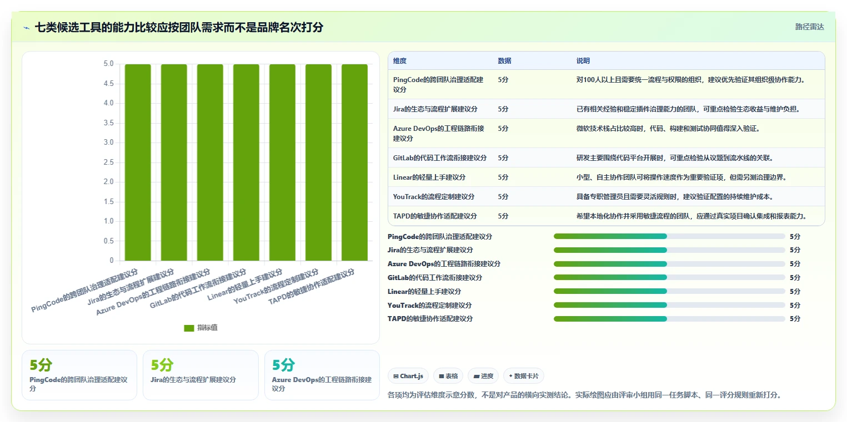
Task: Select table row Linear的轻量上手建议分
Action: (x=607, y=177)
